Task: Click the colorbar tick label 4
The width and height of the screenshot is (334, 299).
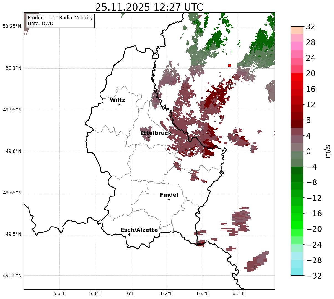Action: point(308,136)
